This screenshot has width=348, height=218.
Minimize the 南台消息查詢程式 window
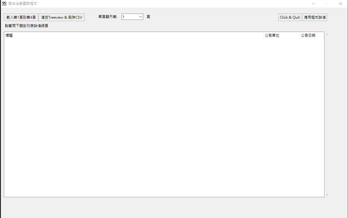[313, 4]
